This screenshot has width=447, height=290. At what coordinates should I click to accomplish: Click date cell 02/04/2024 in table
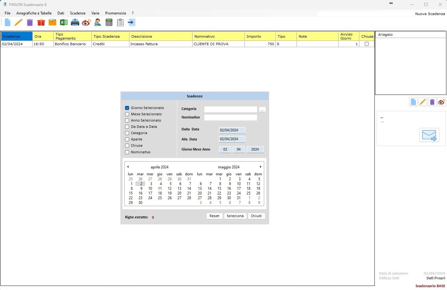(x=17, y=44)
